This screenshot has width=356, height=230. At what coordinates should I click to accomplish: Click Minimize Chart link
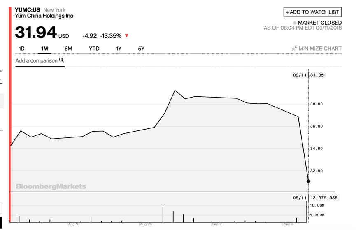tap(317, 49)
